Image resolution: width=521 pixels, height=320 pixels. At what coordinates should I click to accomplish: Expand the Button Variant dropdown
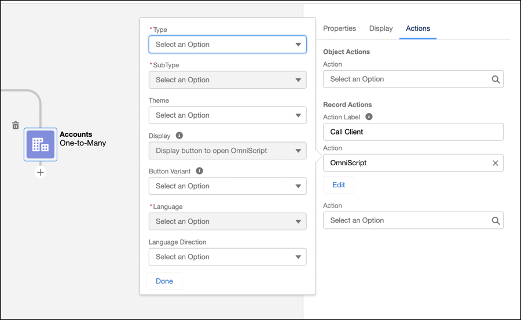tap(228, 186)
